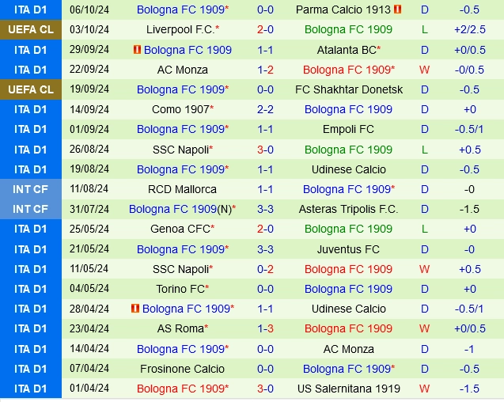504x402 pixels.
Task: Open Genoa CFC team page
Action: click(180, 229)
